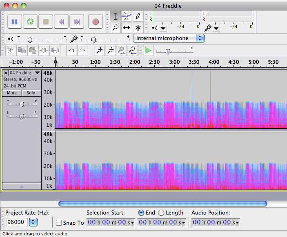Screen dimensions: 287x237
Task: Click the Cut scissors icon
Action: (x=10, y=50)
